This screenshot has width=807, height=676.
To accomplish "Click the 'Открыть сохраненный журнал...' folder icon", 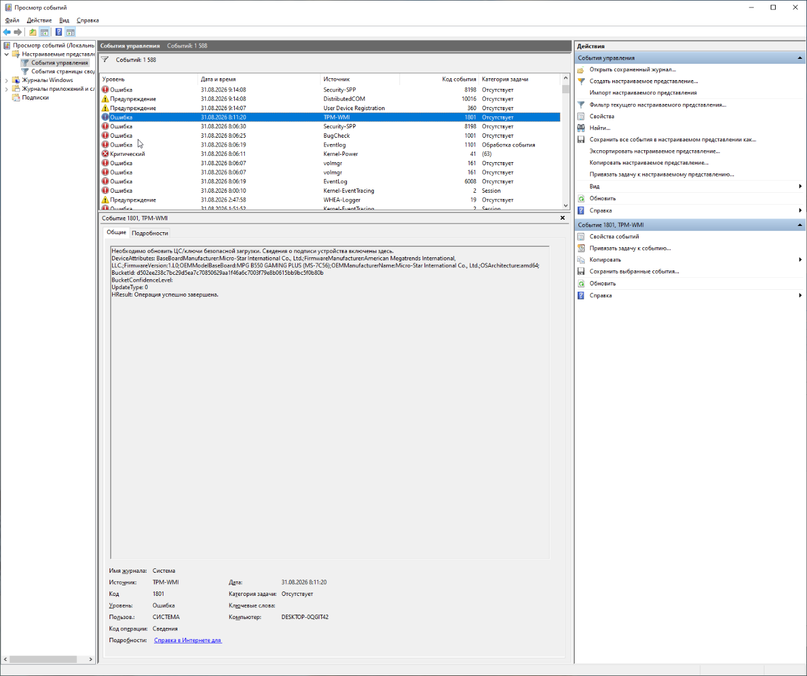I will pyautogui.click(x=581, y=69).
